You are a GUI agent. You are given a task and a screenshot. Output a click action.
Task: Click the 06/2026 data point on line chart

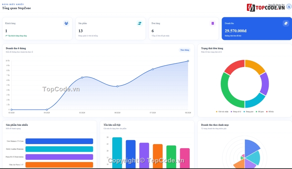[x=117, y=86]
